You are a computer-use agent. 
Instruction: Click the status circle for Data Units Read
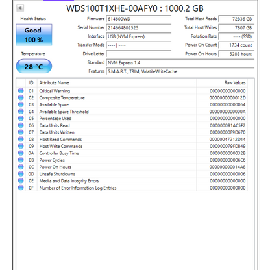(21, 125)
